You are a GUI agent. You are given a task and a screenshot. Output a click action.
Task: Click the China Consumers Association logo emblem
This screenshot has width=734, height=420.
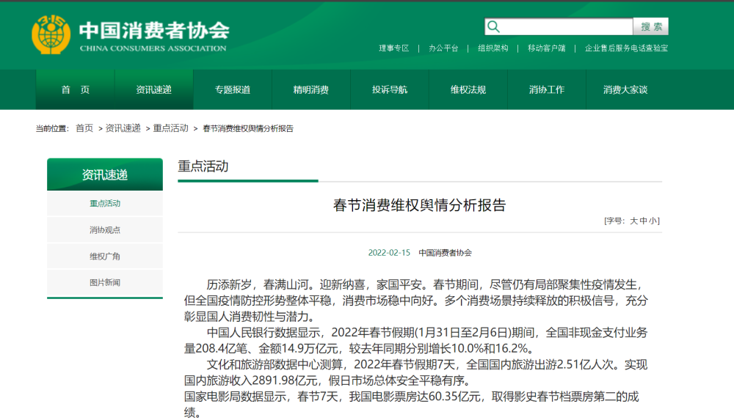tap(51, 34)
